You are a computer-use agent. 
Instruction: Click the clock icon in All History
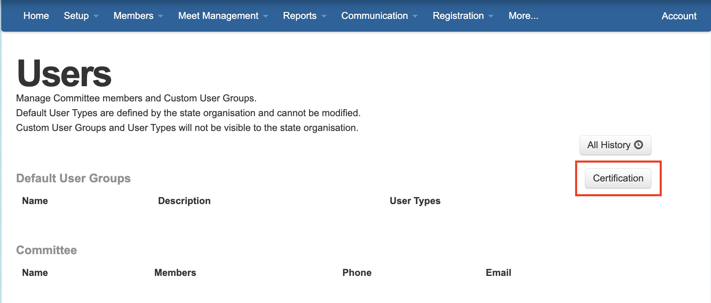(x=638, y=145)
